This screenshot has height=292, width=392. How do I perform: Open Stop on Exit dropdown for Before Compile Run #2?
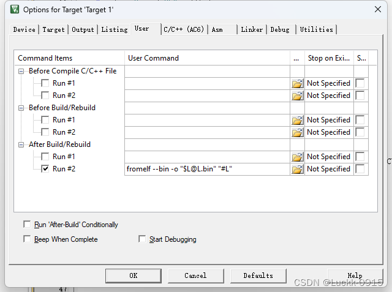[329, 95]
